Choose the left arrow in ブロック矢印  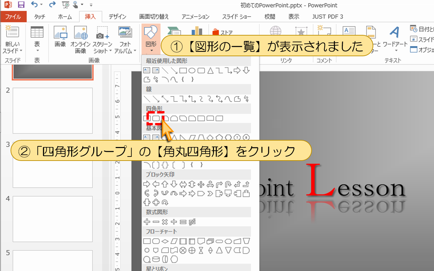[156, 184]
